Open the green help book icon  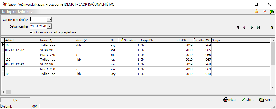tap(272, 12)
